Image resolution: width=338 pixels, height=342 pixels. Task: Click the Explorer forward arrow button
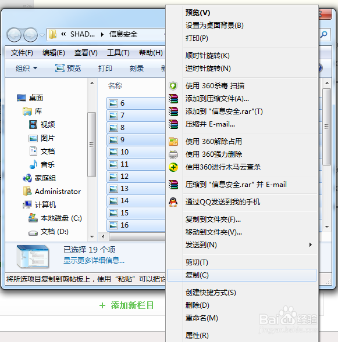coord(30,35)
